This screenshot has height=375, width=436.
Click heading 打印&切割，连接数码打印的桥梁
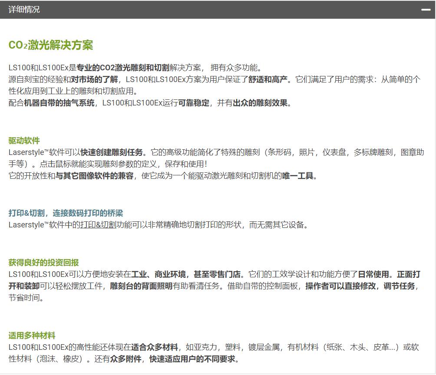pyautogui.click(x=66, y=213)
